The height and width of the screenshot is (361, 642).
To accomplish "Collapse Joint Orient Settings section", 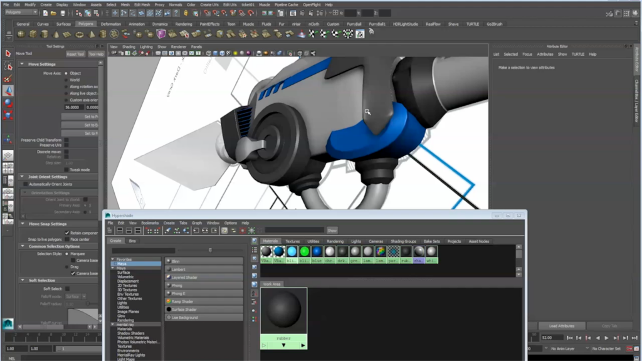I will tap(22, 176).
